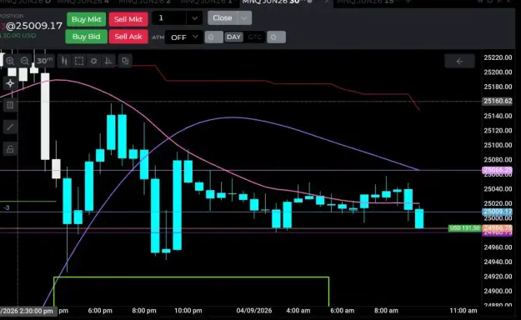Click Sell Ask button
521x320 pixels.
[128, 37]
